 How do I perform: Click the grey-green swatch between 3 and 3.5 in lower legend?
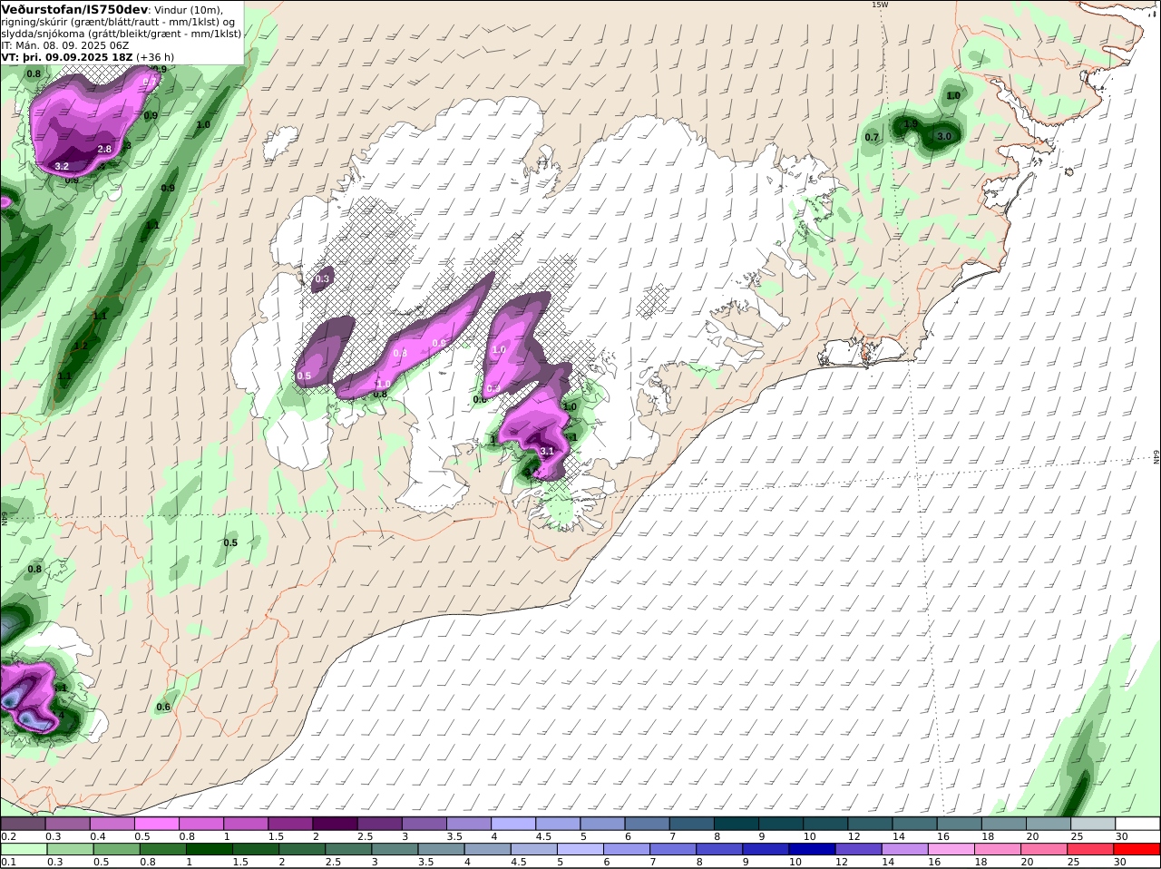395,850
